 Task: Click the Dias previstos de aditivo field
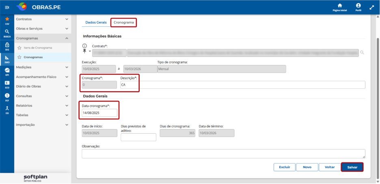coord(138,137)
